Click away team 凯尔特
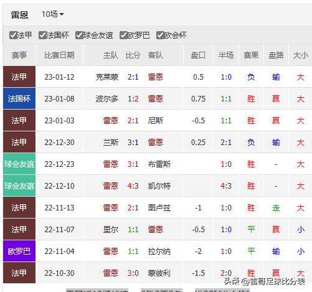The height and width of the screenshot is (292, 312). 159,186
